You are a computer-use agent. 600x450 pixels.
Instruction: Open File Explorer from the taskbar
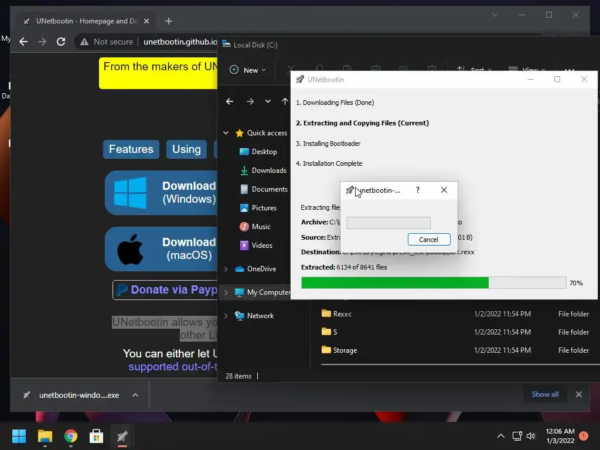tap(45, 436)
